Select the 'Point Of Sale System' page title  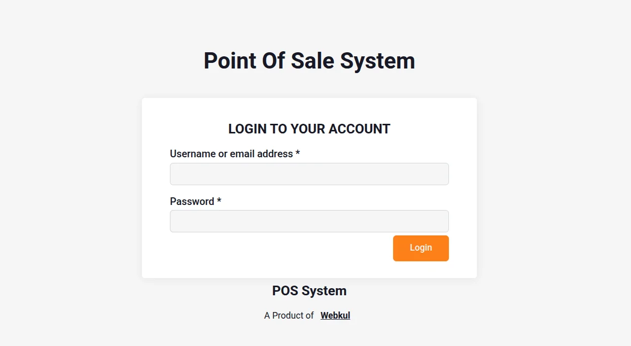(x=309, y=60)
